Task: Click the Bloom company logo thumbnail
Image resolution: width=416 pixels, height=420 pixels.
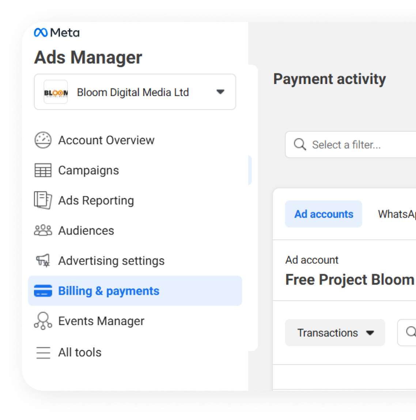Action: 56,92
